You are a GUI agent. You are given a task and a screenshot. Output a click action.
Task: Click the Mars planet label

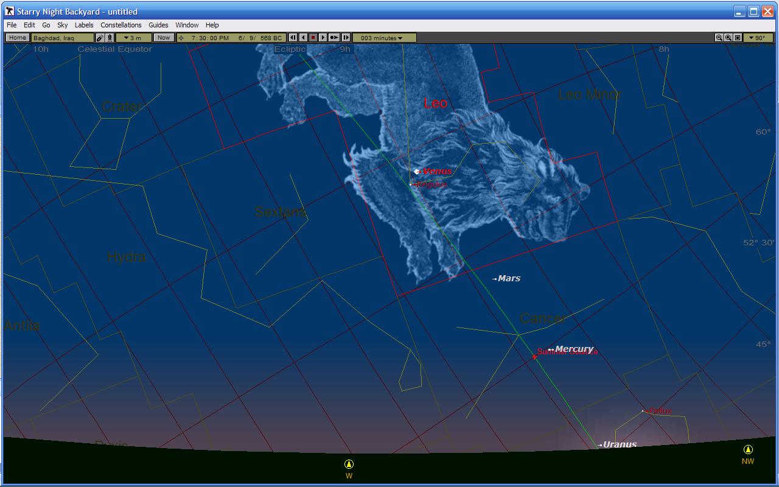[509, 278]
